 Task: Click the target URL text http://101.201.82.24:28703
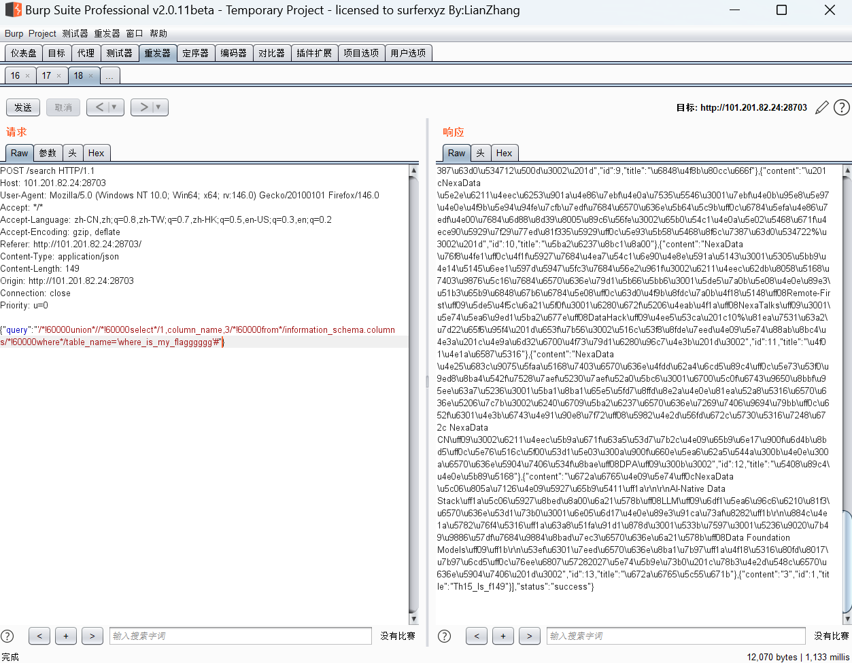tap(754, 107)
